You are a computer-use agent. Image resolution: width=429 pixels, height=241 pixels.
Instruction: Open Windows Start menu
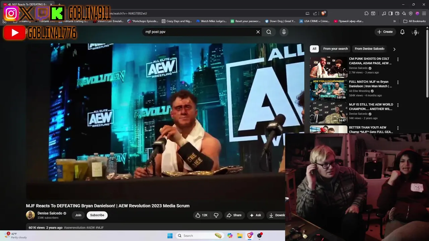[170, 236]
